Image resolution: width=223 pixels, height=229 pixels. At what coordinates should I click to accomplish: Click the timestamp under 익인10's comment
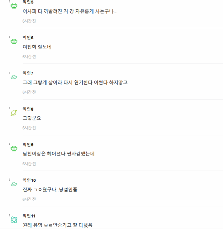click(x=29, y=199)
